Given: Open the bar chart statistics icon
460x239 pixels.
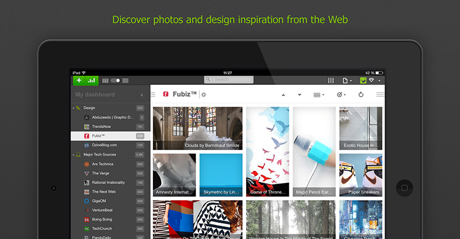Looking at the screenshot, I should 91,80.
